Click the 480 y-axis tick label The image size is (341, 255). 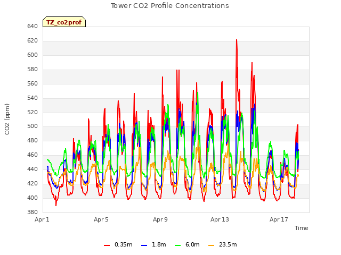point(33,140)
